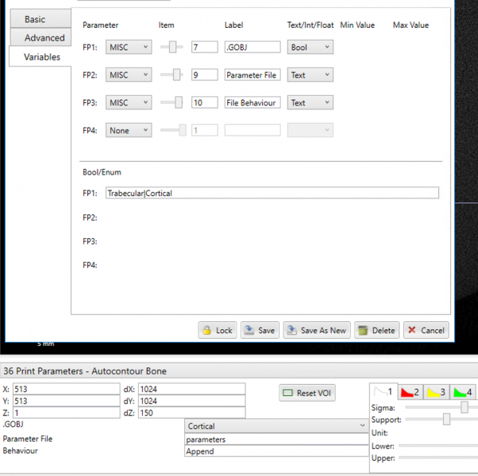The image size is (478, 476).
Task: Click the Y coordinate field
Action: pos(67,401)
